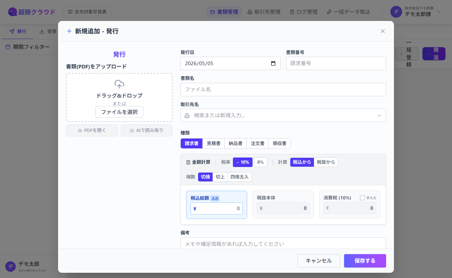Viewport: 452px width, 278px height.
Task: Set tax rate to 10%
Action: click(x=243, y=162)
